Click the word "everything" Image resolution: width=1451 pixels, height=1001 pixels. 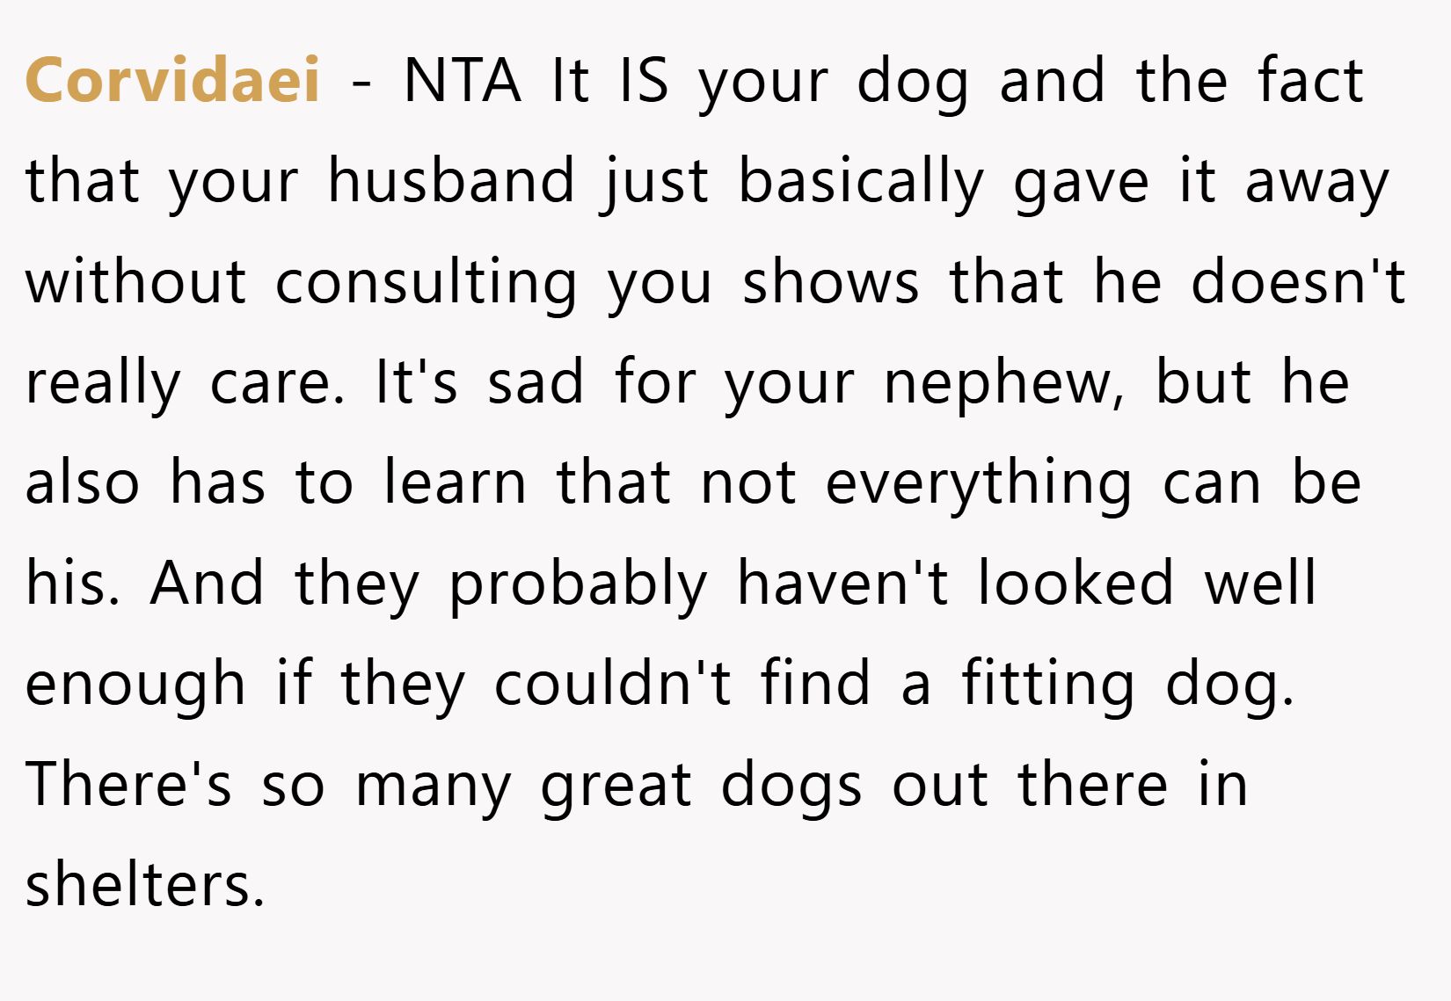tap(979, 484)
